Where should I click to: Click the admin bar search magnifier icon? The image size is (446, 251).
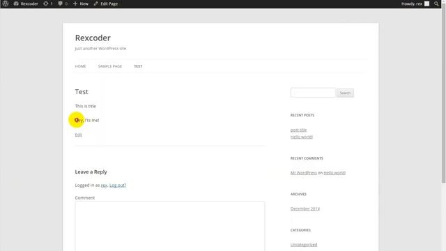point(436,3)
